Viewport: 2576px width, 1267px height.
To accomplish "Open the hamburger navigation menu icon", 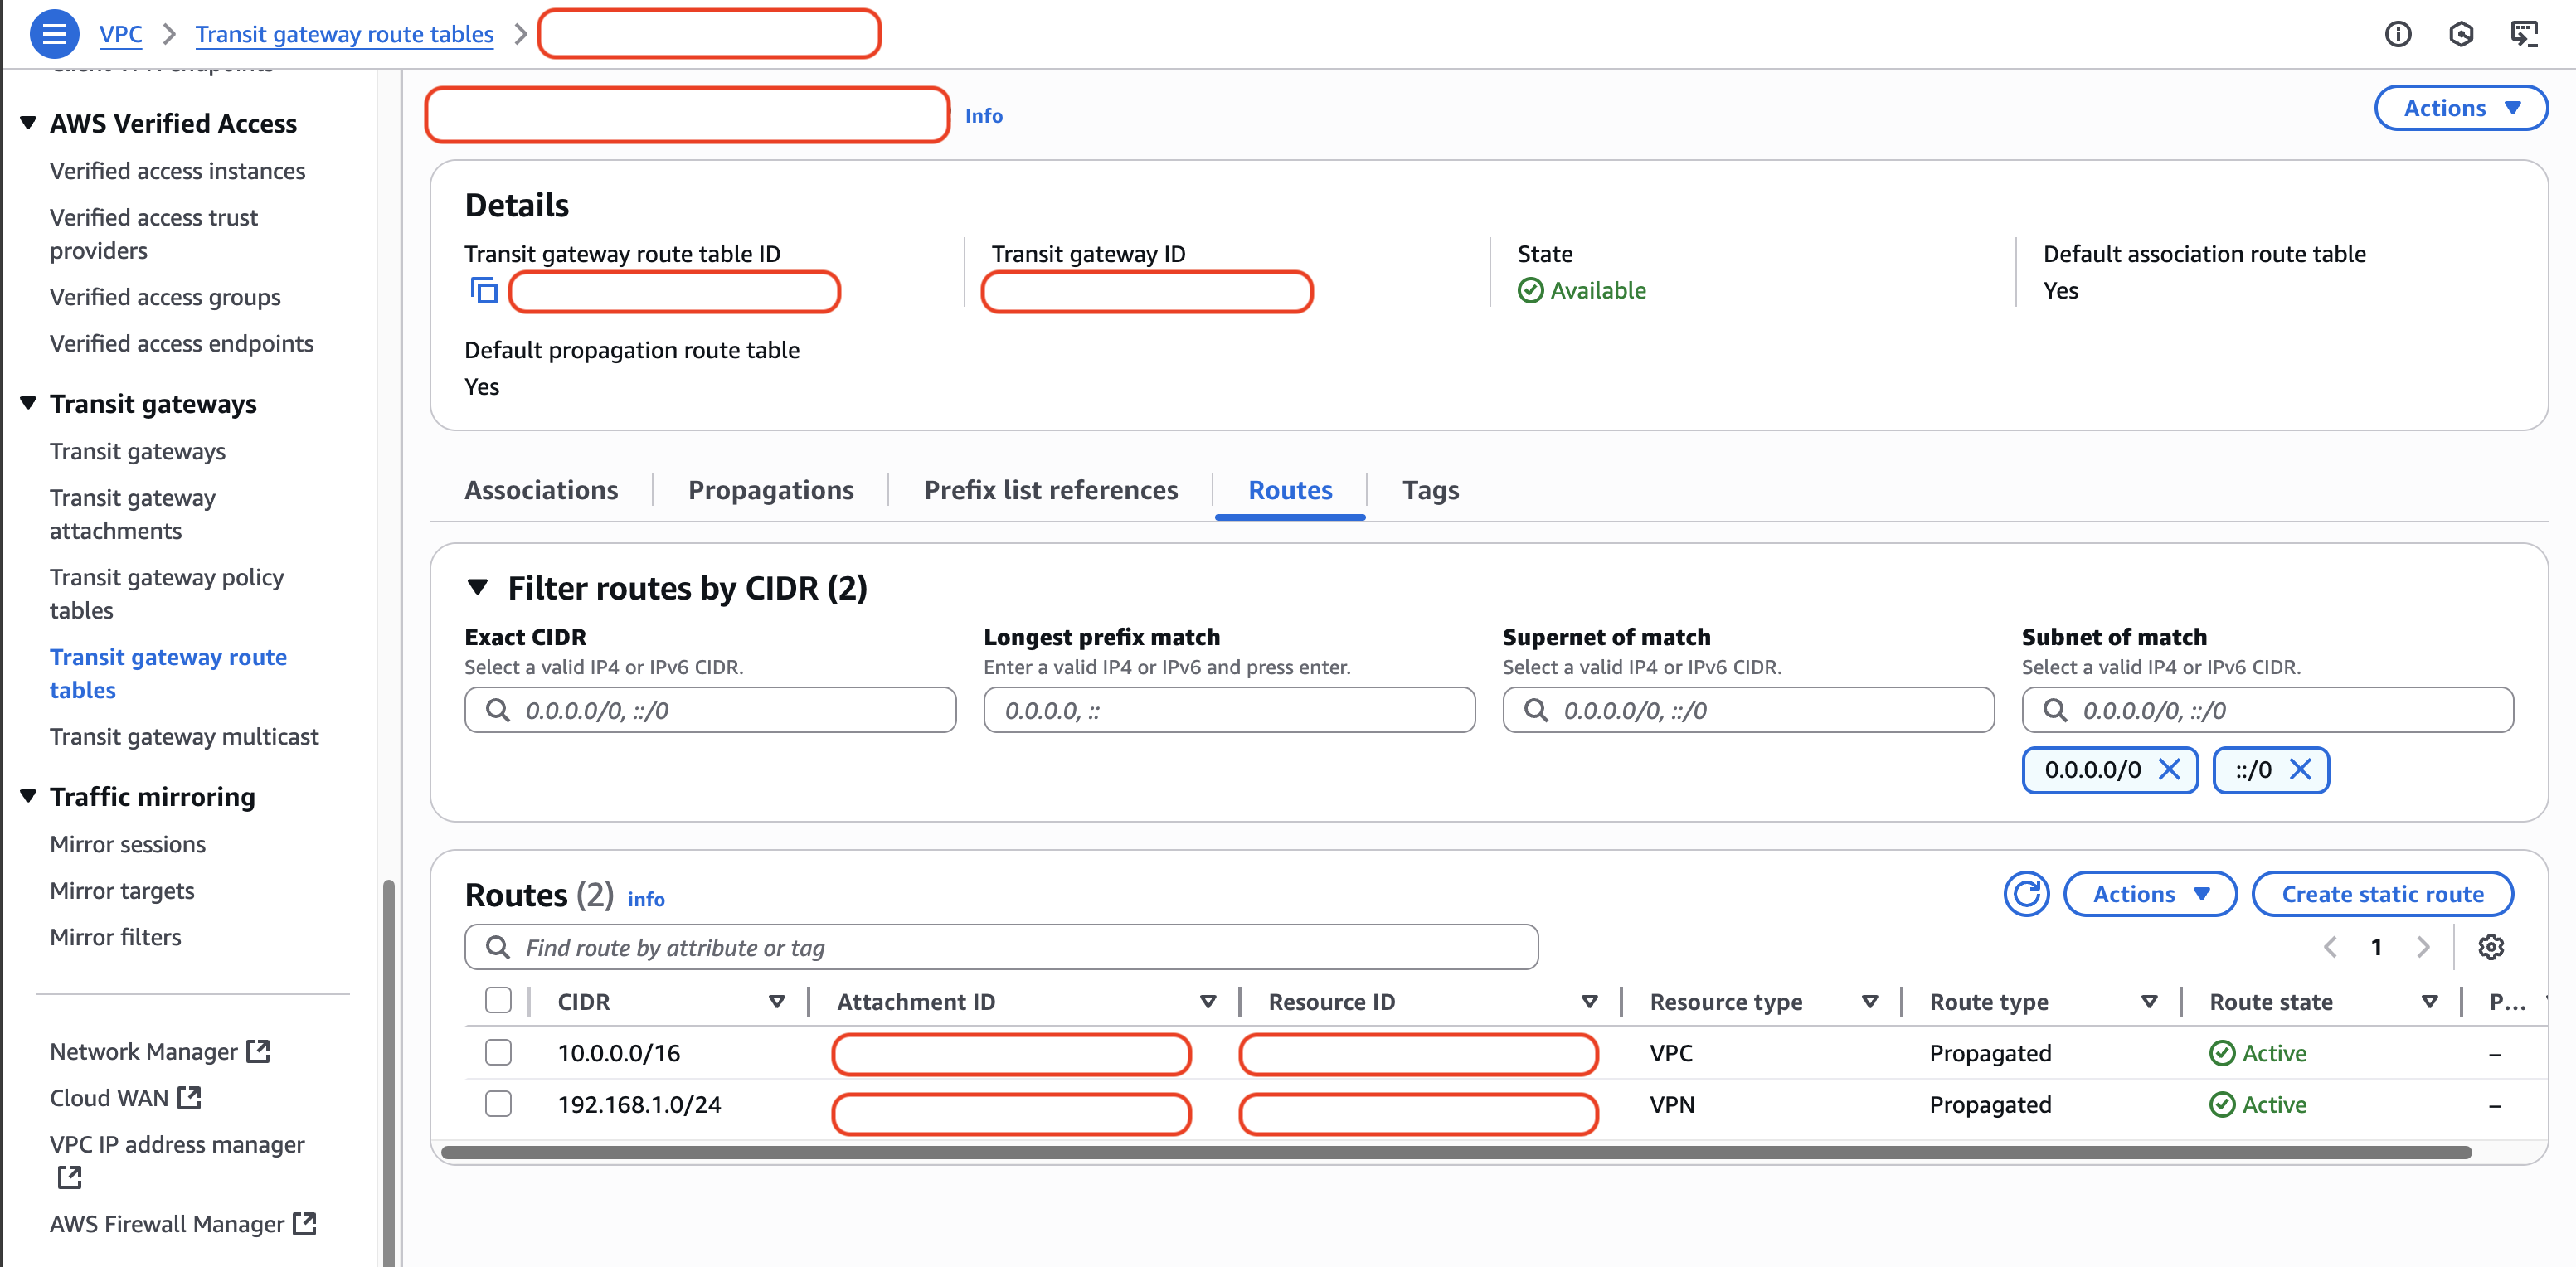I will pos(54,34).
